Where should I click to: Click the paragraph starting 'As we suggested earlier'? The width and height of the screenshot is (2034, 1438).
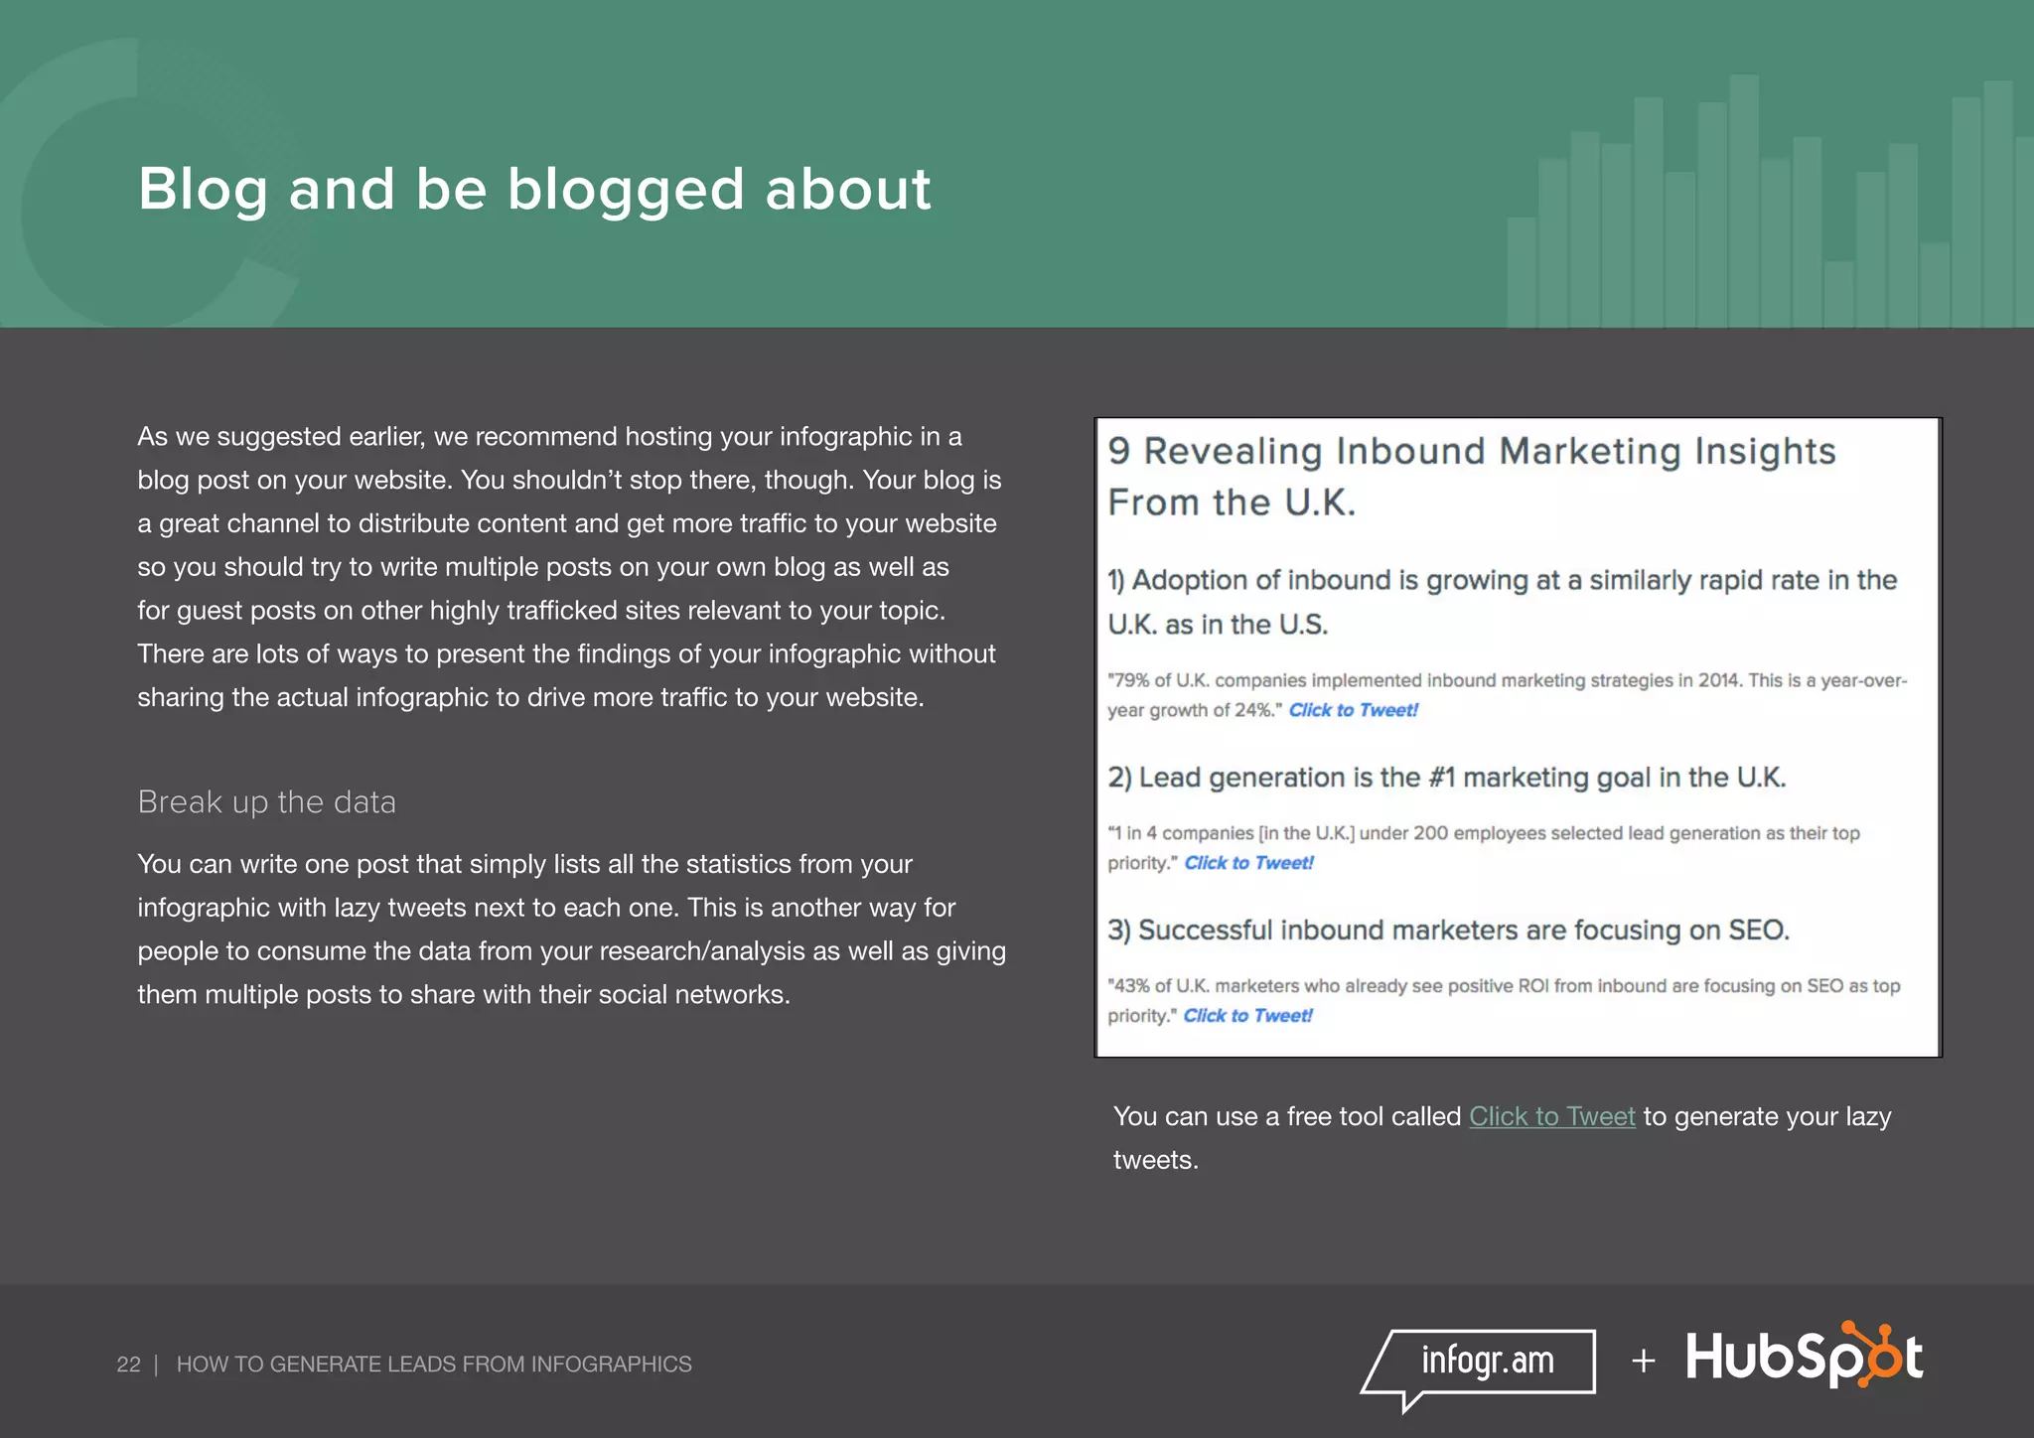point(570,567)
